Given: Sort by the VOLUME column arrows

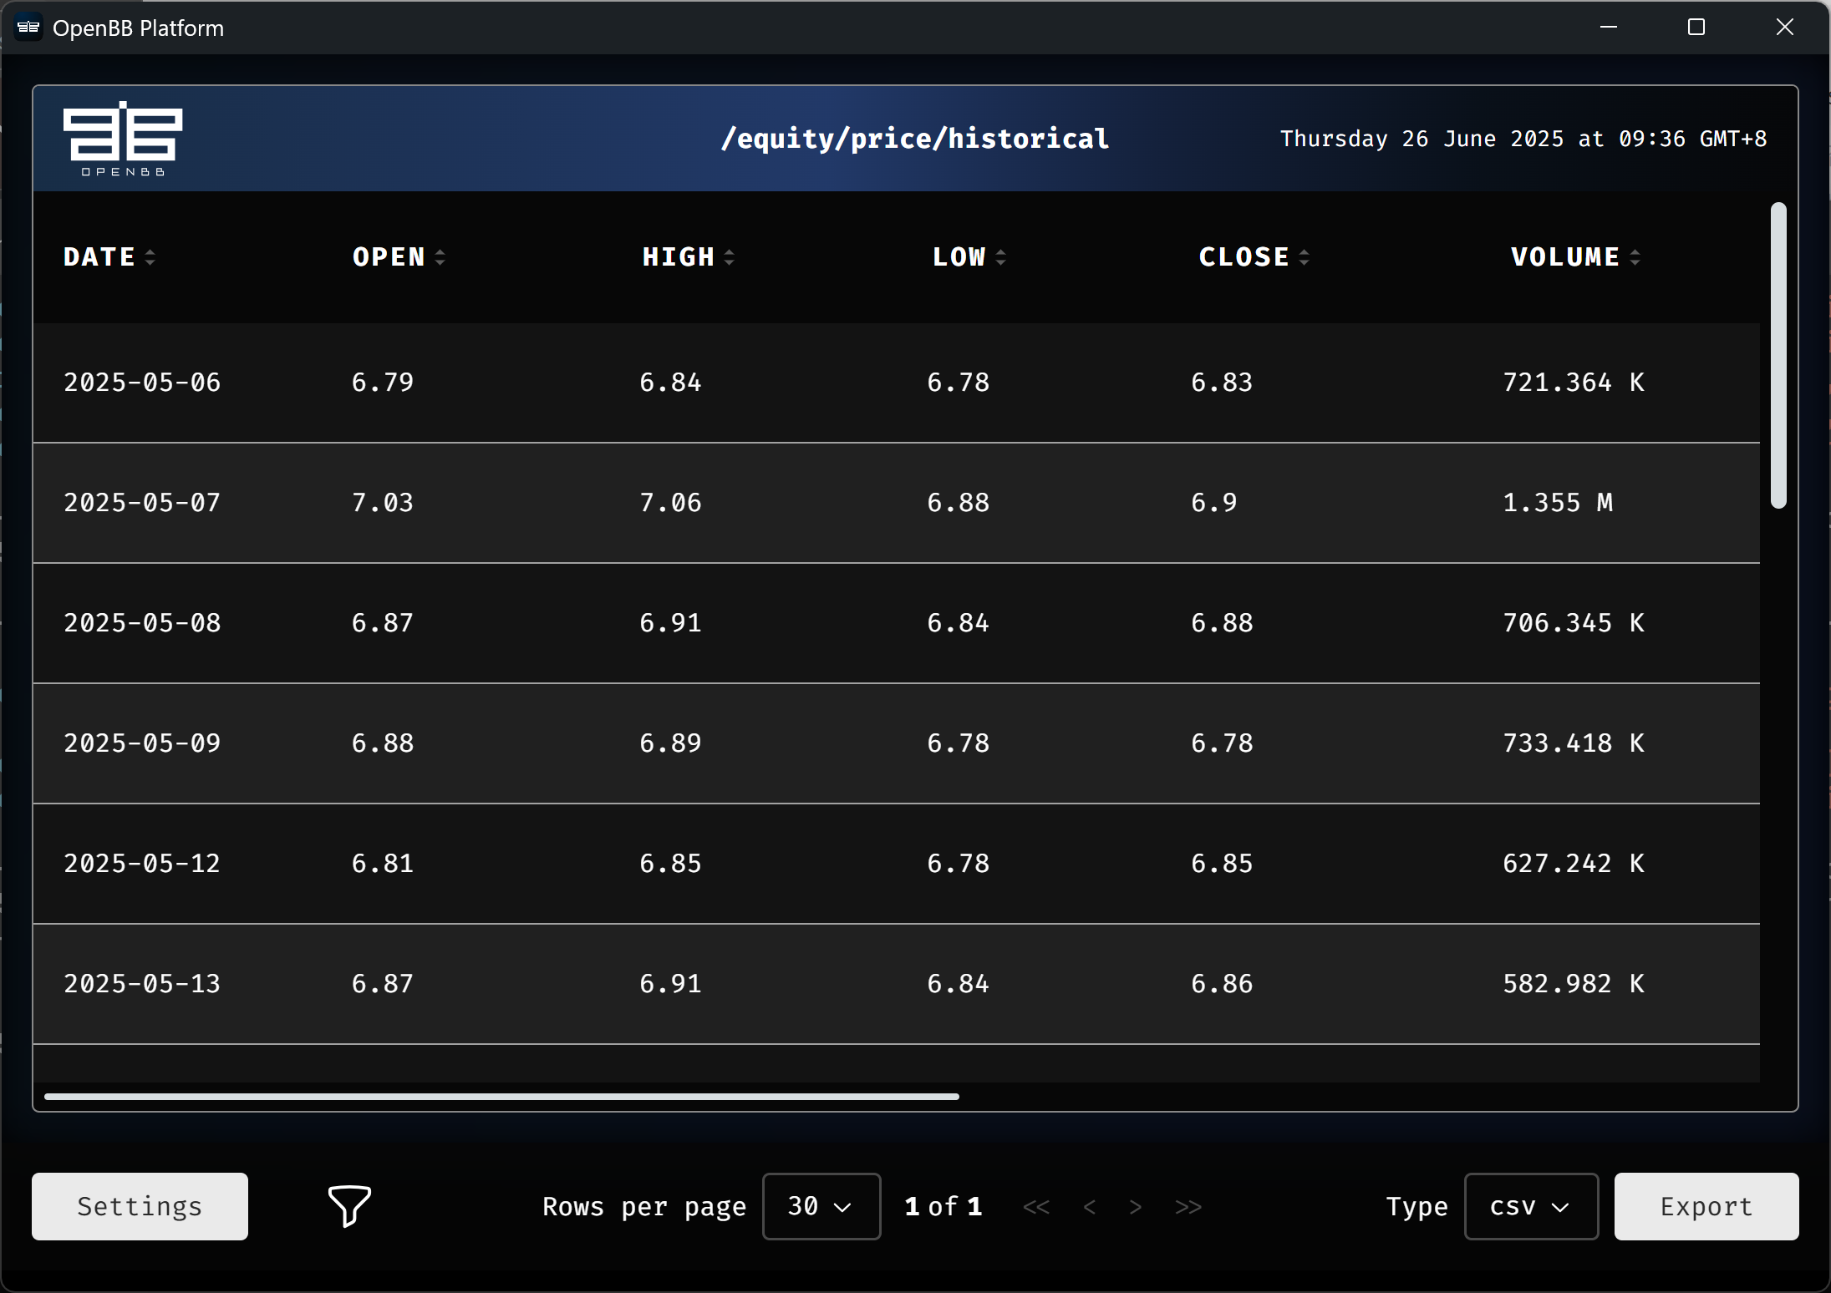Looking at the screenshot, I should tap(1635, 257).
